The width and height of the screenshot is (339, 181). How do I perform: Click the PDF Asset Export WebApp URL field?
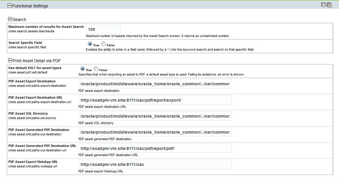coord(155,164)
